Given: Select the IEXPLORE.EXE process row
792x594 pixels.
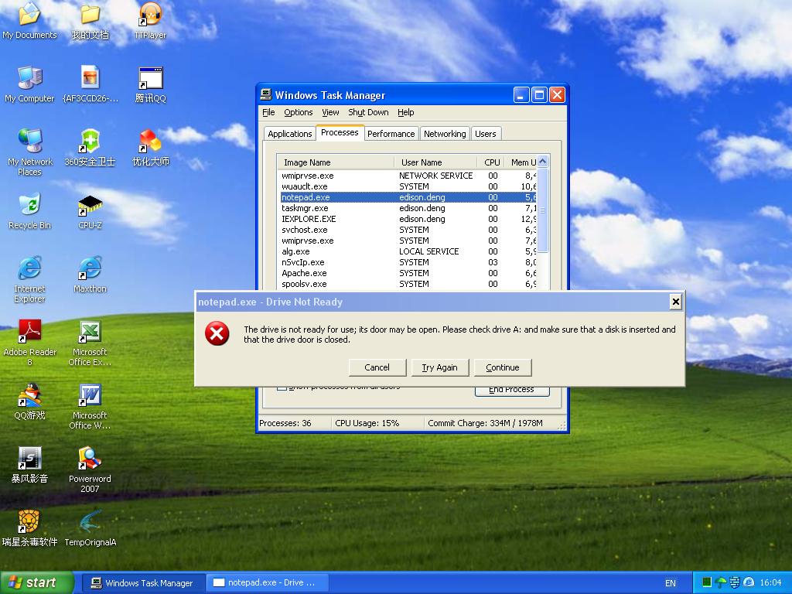Looking at the screenshot, I should (408, 219).
